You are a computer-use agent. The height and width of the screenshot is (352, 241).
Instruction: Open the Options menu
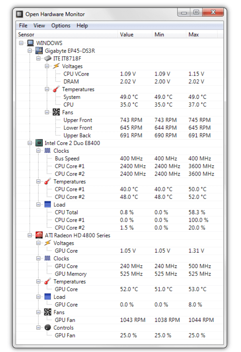[x=60, y=25]
